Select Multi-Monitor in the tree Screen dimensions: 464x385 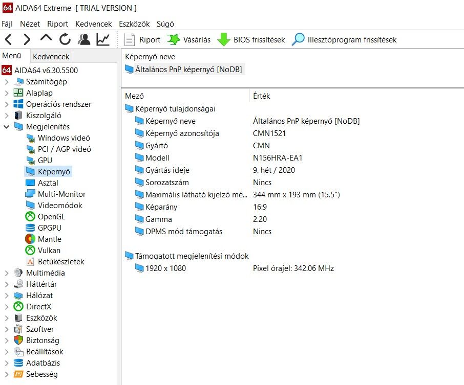tap(56, 194)
